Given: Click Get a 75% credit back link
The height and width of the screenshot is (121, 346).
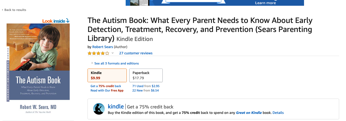Looking at the screenshot, I should click(x=106, y=86).
